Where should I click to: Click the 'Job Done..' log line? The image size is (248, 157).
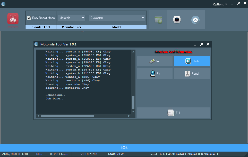coord(54,98)
